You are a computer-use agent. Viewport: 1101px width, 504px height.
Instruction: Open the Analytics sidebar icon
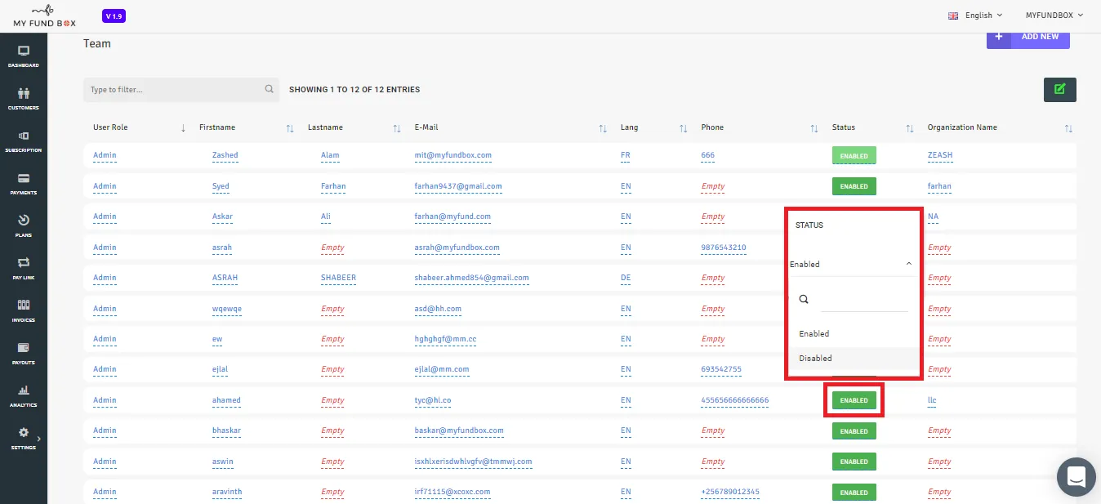(23, 390)
